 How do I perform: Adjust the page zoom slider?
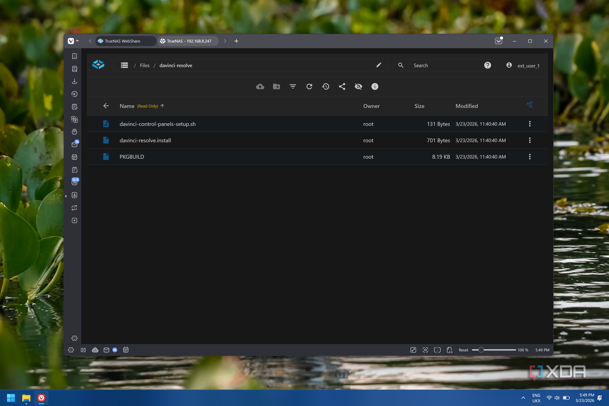point(494,350)
